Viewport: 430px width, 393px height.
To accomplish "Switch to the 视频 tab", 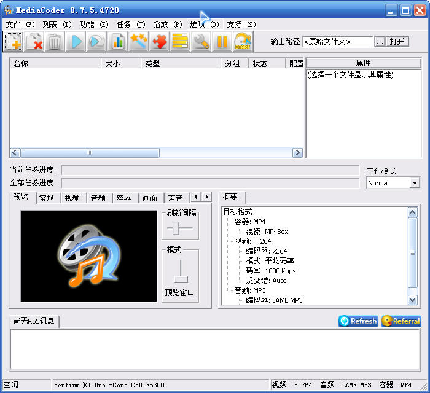I will [x=72, y=198].
